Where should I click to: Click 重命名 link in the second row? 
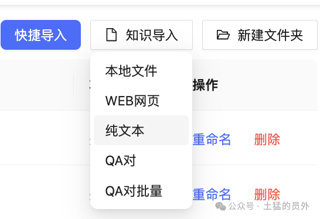(212, 194)
